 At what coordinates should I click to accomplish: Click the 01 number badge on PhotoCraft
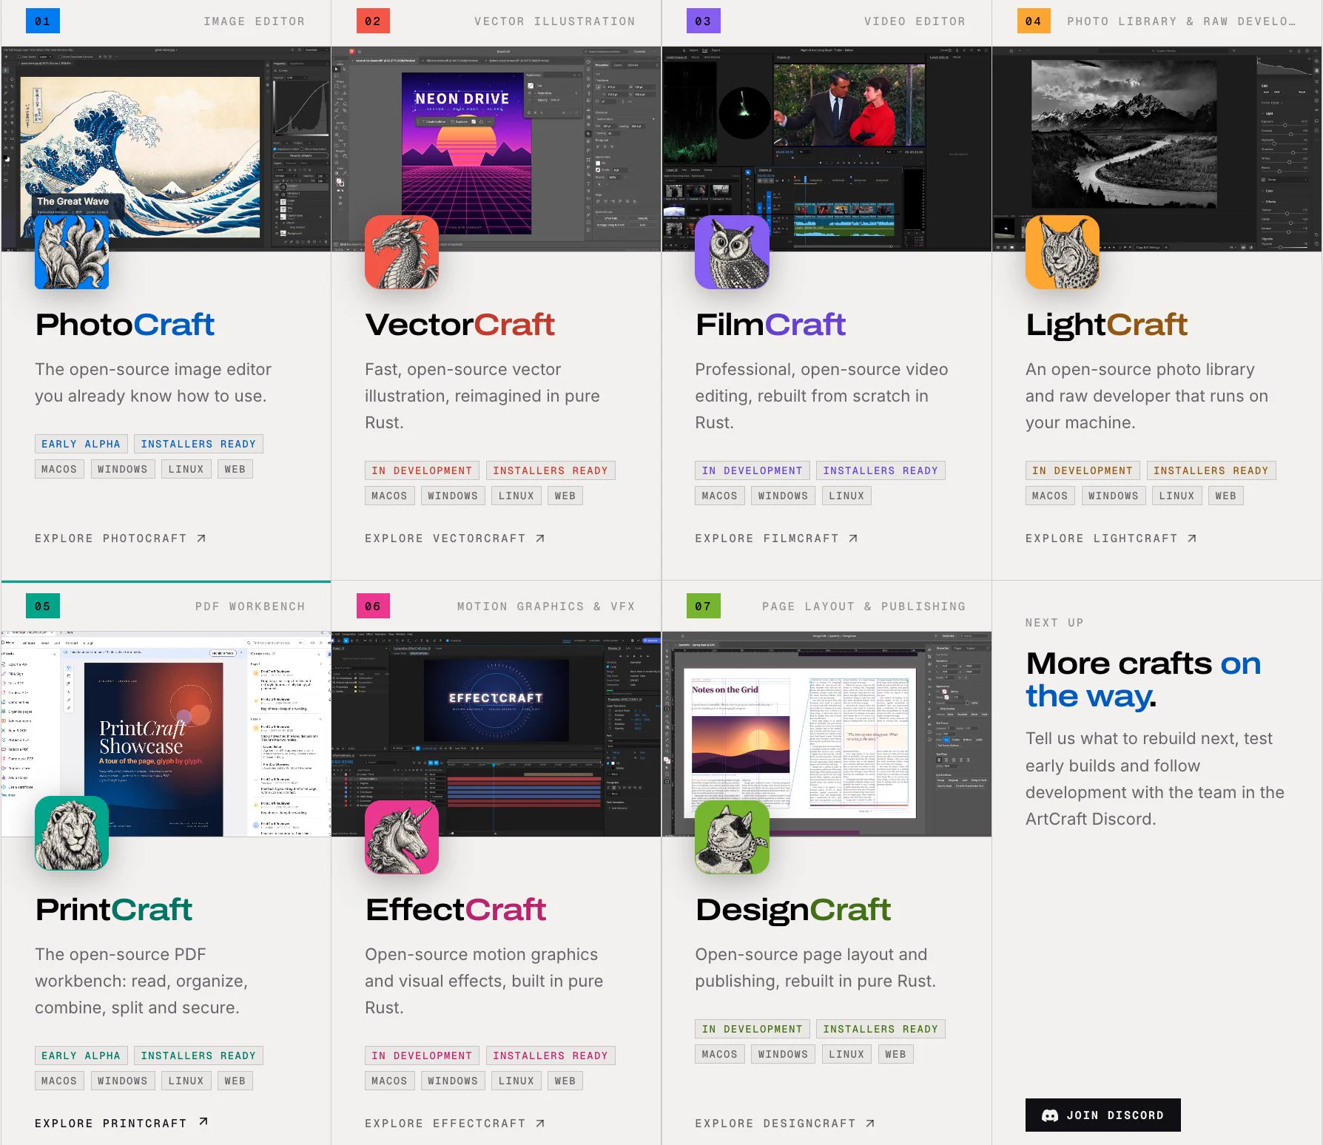[x=43, y=21]
